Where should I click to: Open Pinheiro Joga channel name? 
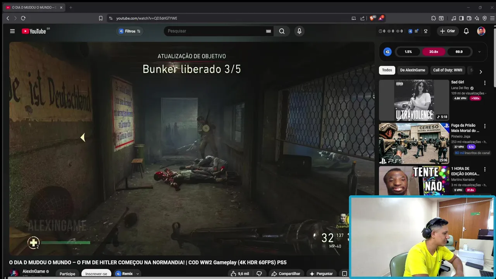coord(460,136)
